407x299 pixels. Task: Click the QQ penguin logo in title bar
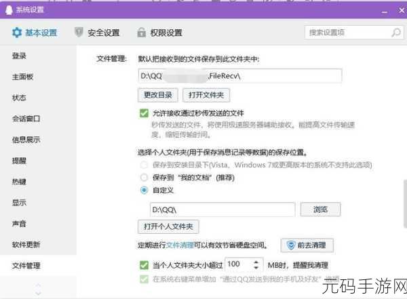(x=9, y=10)
